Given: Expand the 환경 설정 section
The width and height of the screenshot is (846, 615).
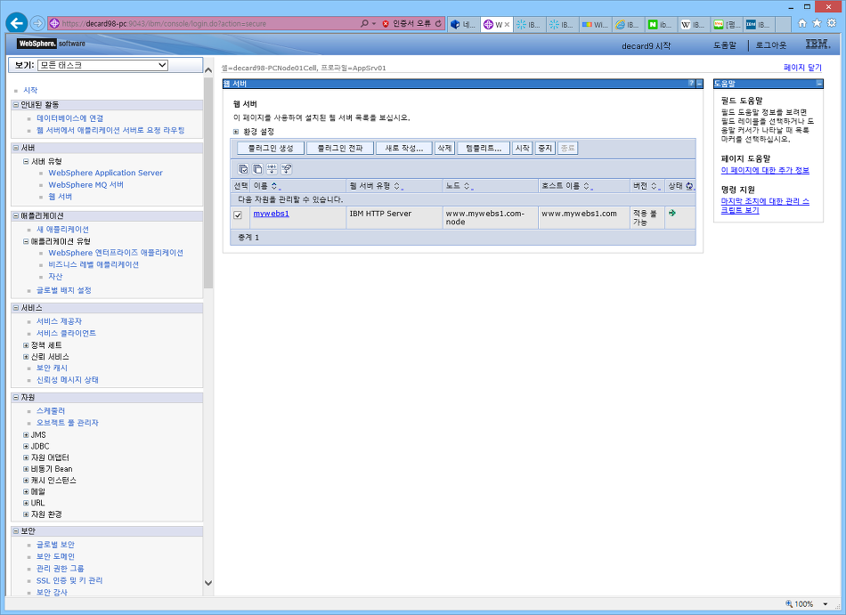Looking at the screenshot, I should point(236,132).
